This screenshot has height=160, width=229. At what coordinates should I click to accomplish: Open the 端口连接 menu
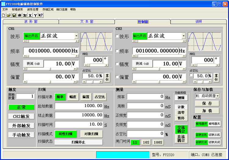[62, 9]
